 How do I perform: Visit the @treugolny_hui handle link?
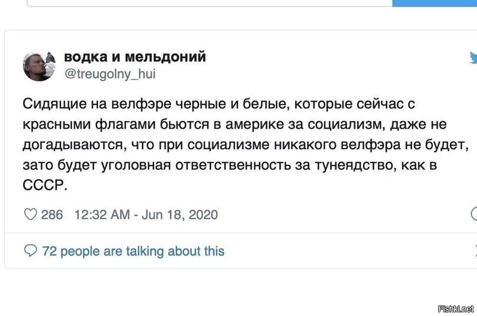pos(109,74)
